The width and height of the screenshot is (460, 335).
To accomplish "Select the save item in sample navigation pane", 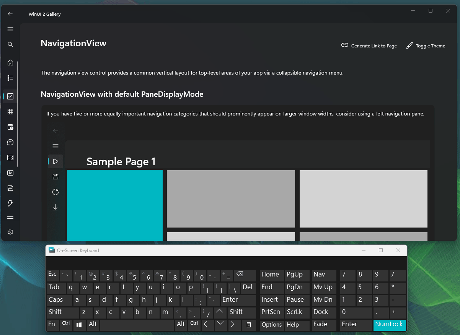I will [55, 177].
